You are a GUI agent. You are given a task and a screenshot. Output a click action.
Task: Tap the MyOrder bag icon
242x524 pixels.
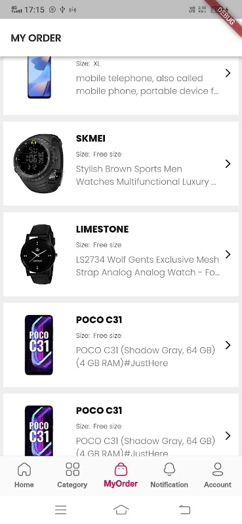click(x=121, y=469)
